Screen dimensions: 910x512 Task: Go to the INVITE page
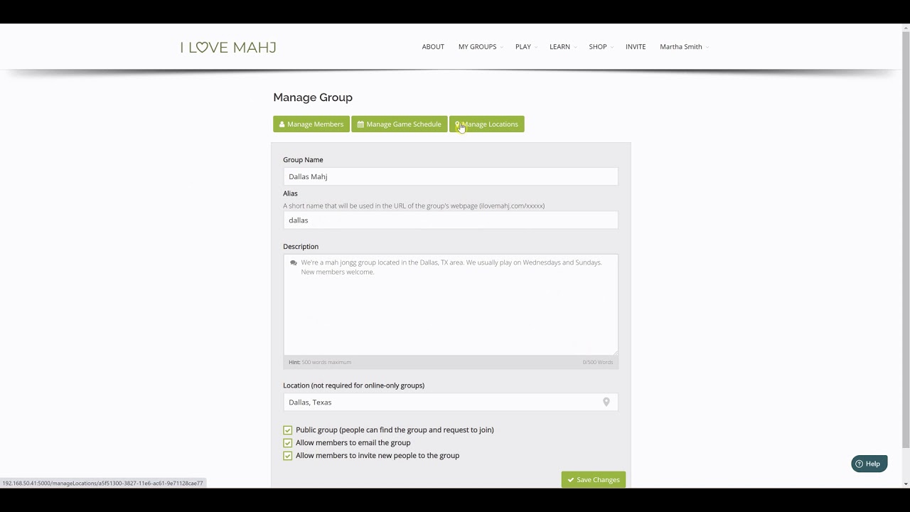[636, 47]
